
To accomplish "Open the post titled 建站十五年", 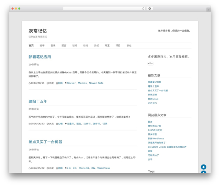I will pos(38,101).
